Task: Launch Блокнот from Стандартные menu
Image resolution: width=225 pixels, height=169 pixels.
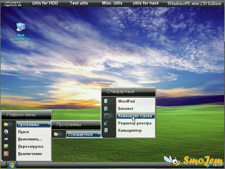Action: (136, 109)
